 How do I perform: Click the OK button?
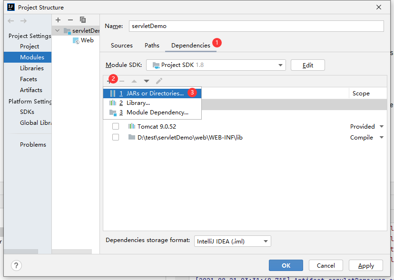coord(286,265)
